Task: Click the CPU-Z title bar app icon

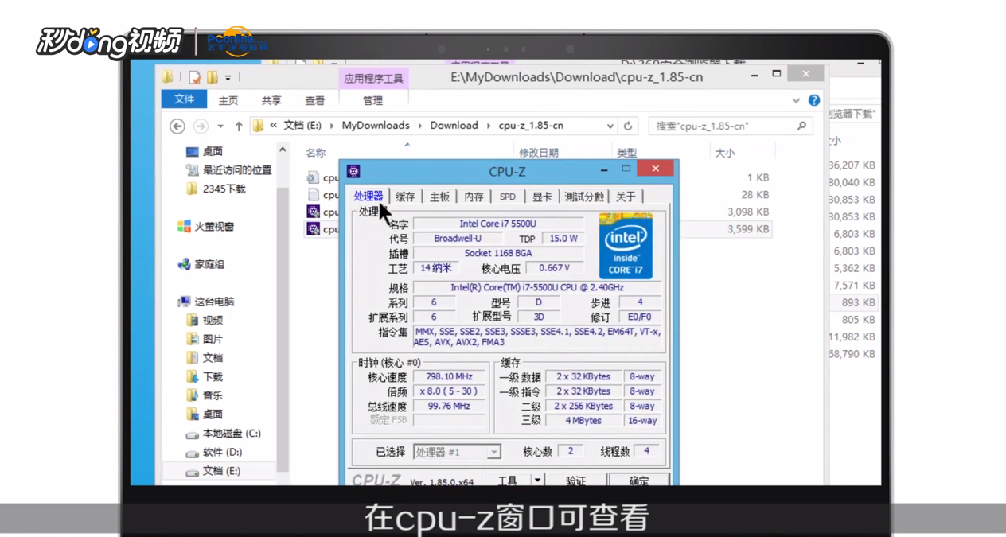Action: tap(353, 171)
